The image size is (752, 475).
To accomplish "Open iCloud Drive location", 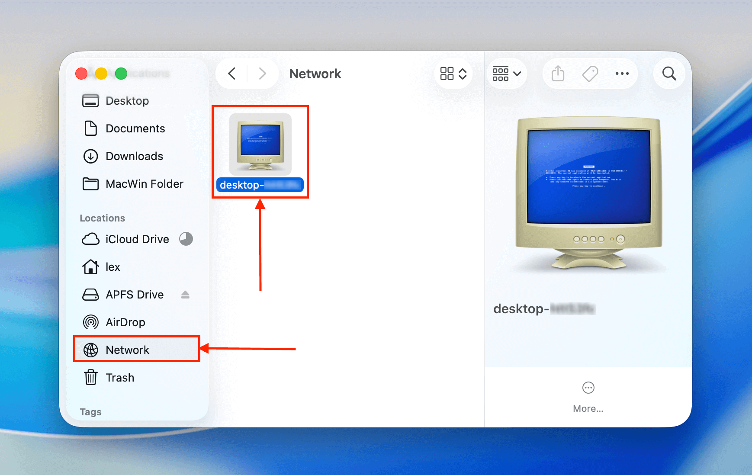I will pos(137,239).
